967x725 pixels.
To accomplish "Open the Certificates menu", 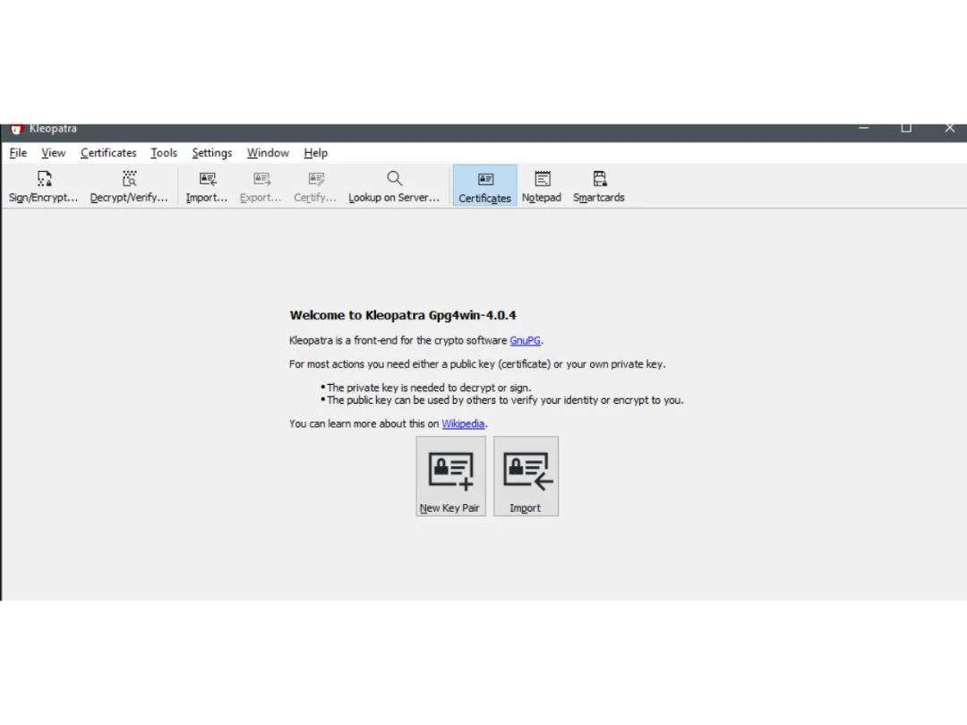I will click(x=107, y=152).
